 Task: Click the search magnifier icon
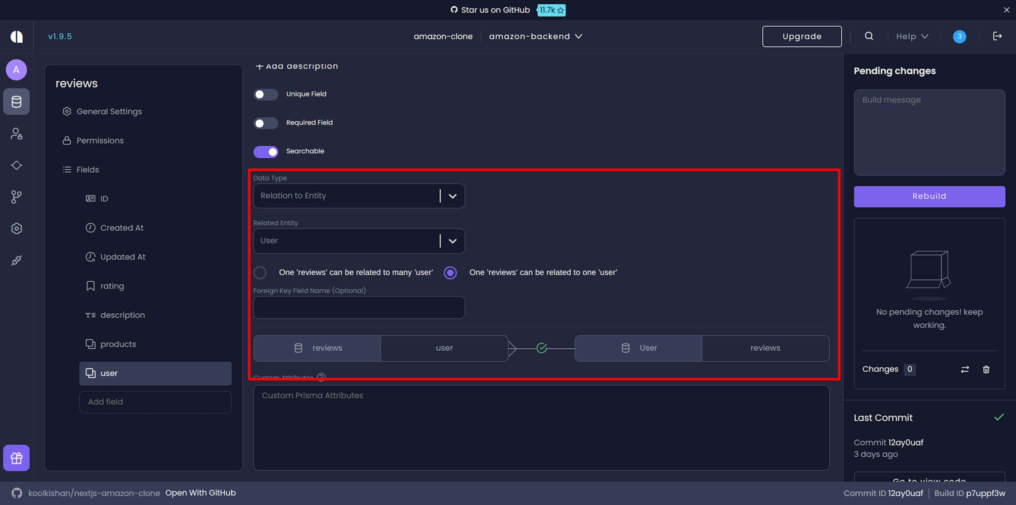[x=868, y=36]
